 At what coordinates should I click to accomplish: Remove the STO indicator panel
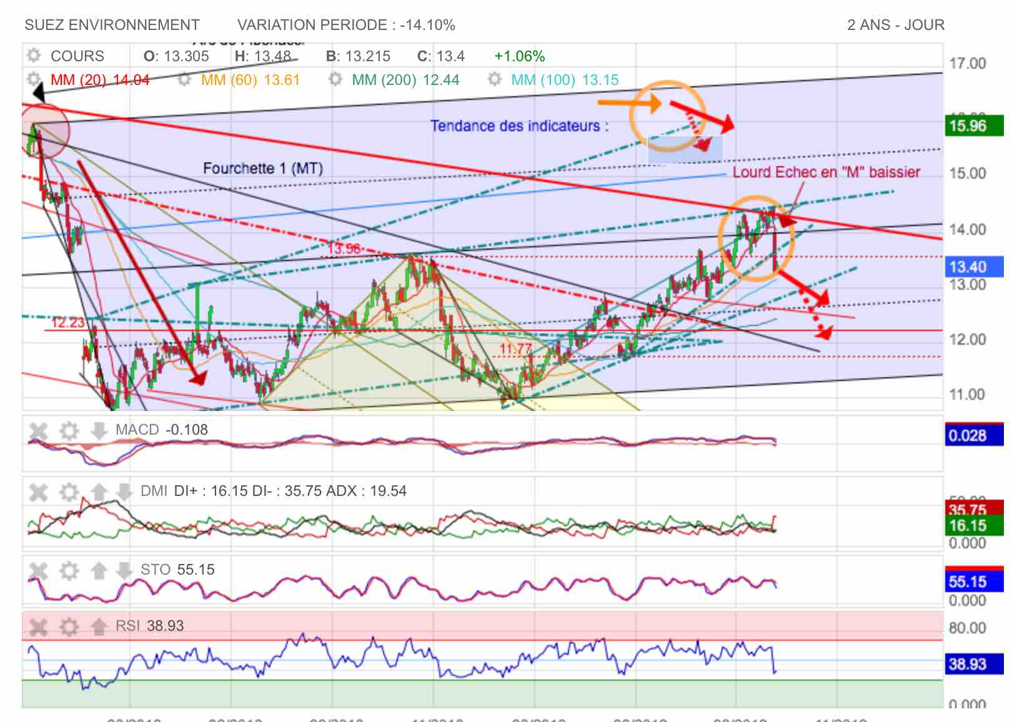[39, 570]
